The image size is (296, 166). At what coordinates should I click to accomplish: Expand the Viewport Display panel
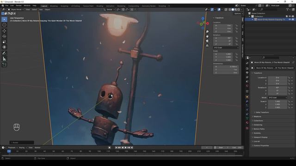click(260, 137)
